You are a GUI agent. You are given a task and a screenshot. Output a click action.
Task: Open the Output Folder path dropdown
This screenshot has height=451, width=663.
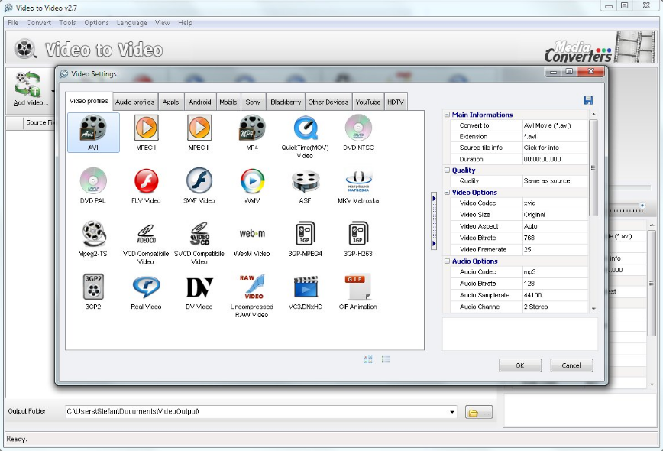click(x=453, y=413)
